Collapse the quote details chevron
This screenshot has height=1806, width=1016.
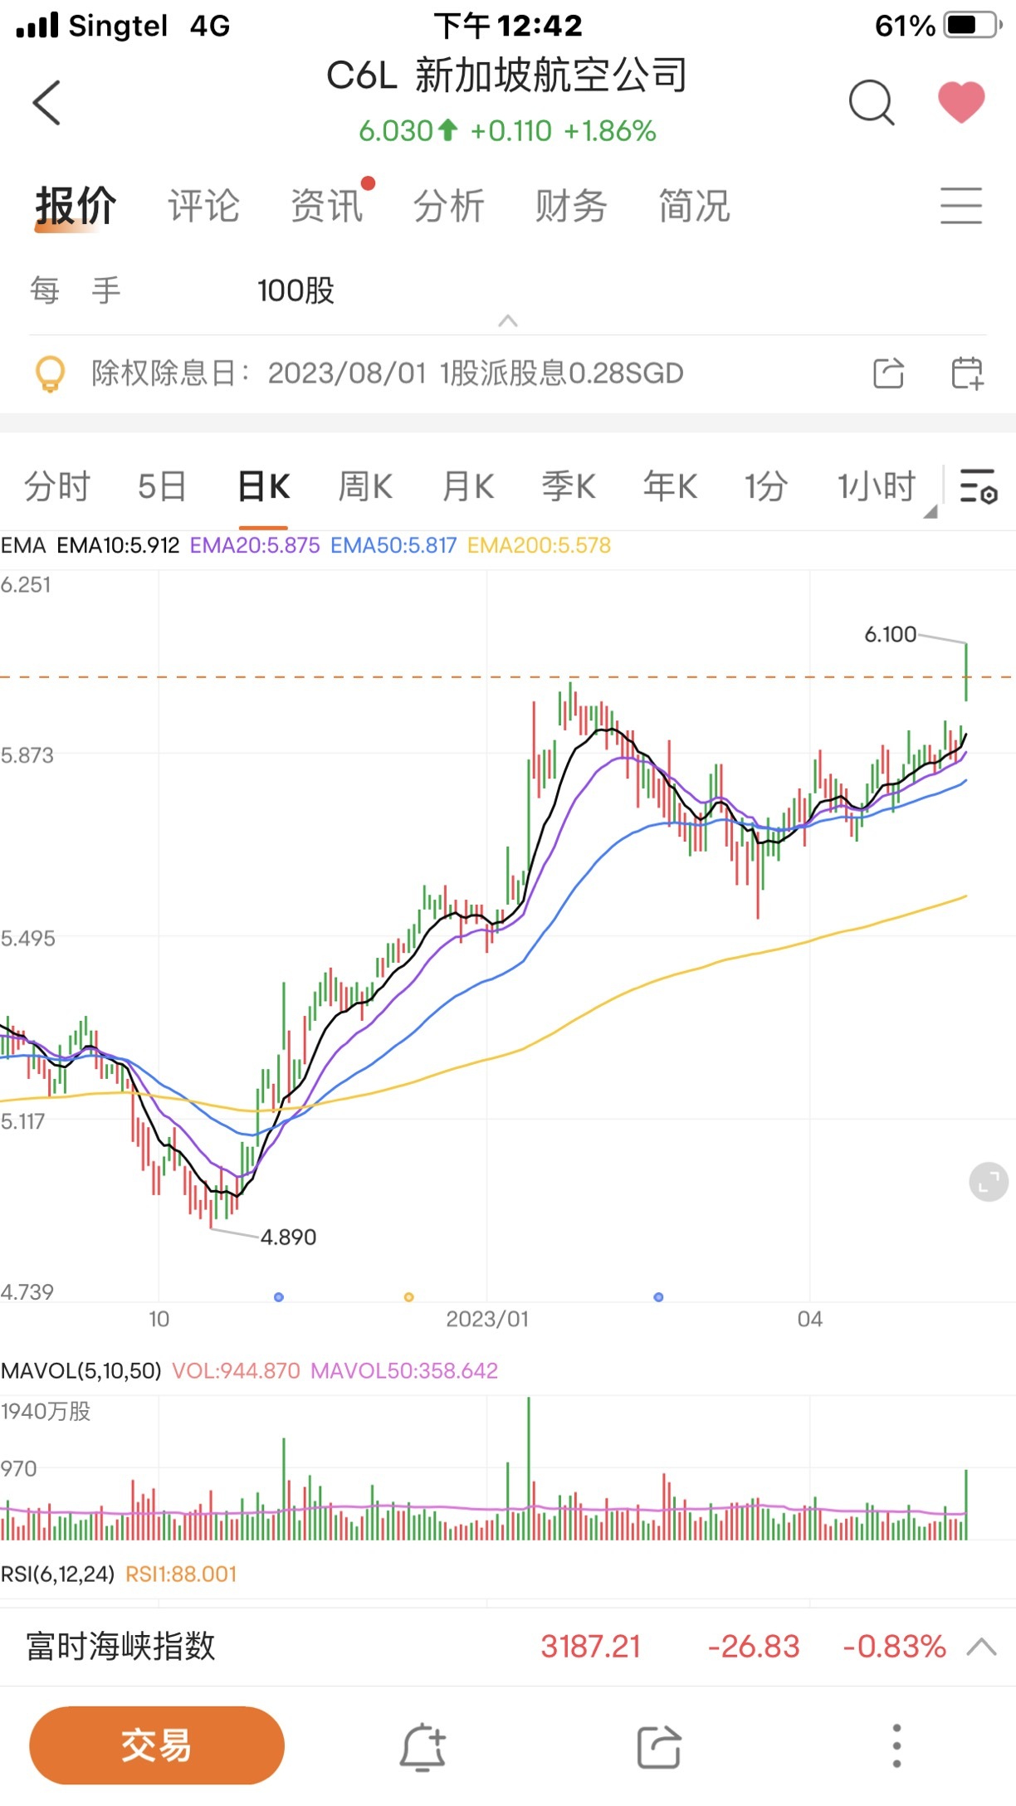(508, 321)
